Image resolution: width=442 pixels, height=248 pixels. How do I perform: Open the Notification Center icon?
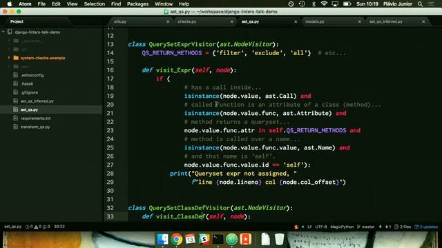[x=431, y=4]
